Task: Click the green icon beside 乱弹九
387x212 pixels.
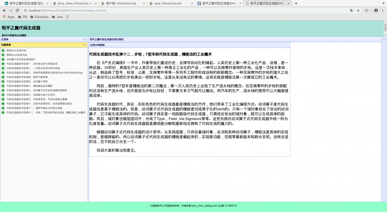Action: point(3,99)
